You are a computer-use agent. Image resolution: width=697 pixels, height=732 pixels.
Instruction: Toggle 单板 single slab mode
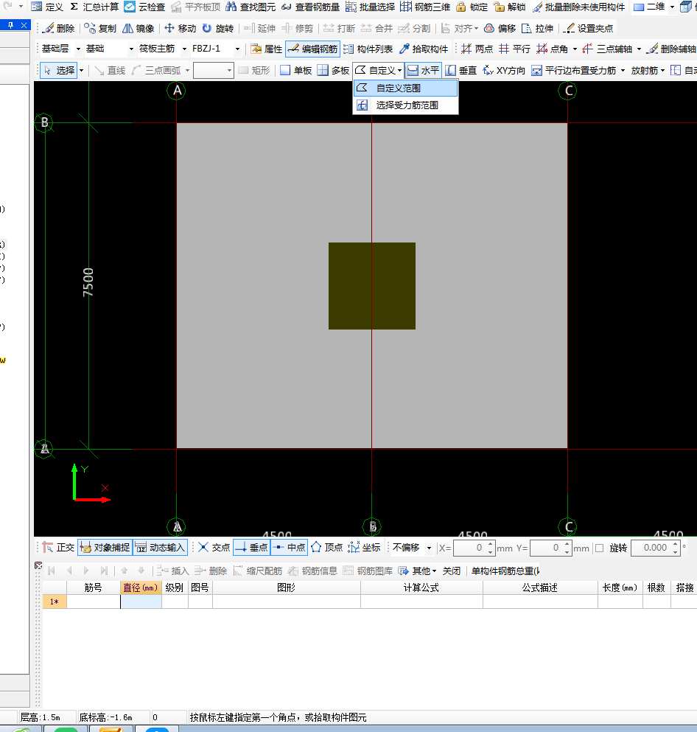tap(295, 71)
